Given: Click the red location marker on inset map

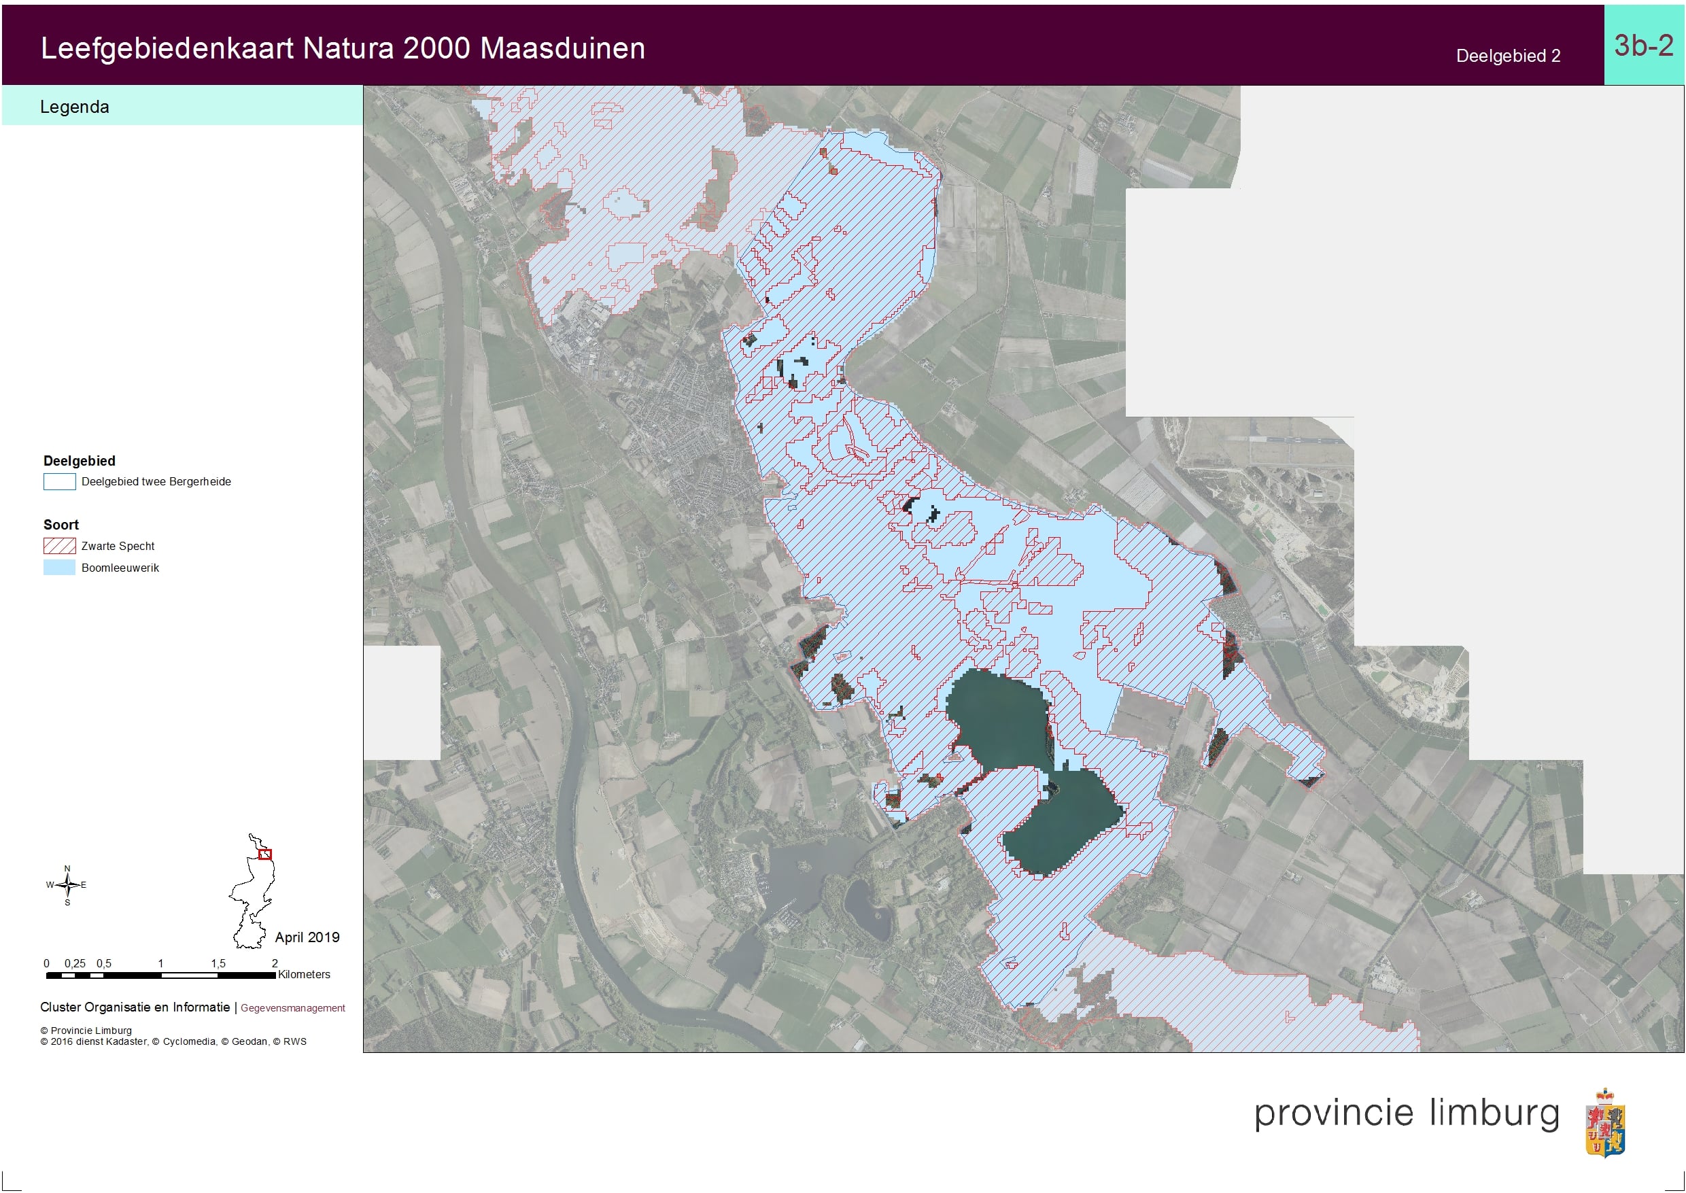Looking at the screenshot, I should coord(266,854).
